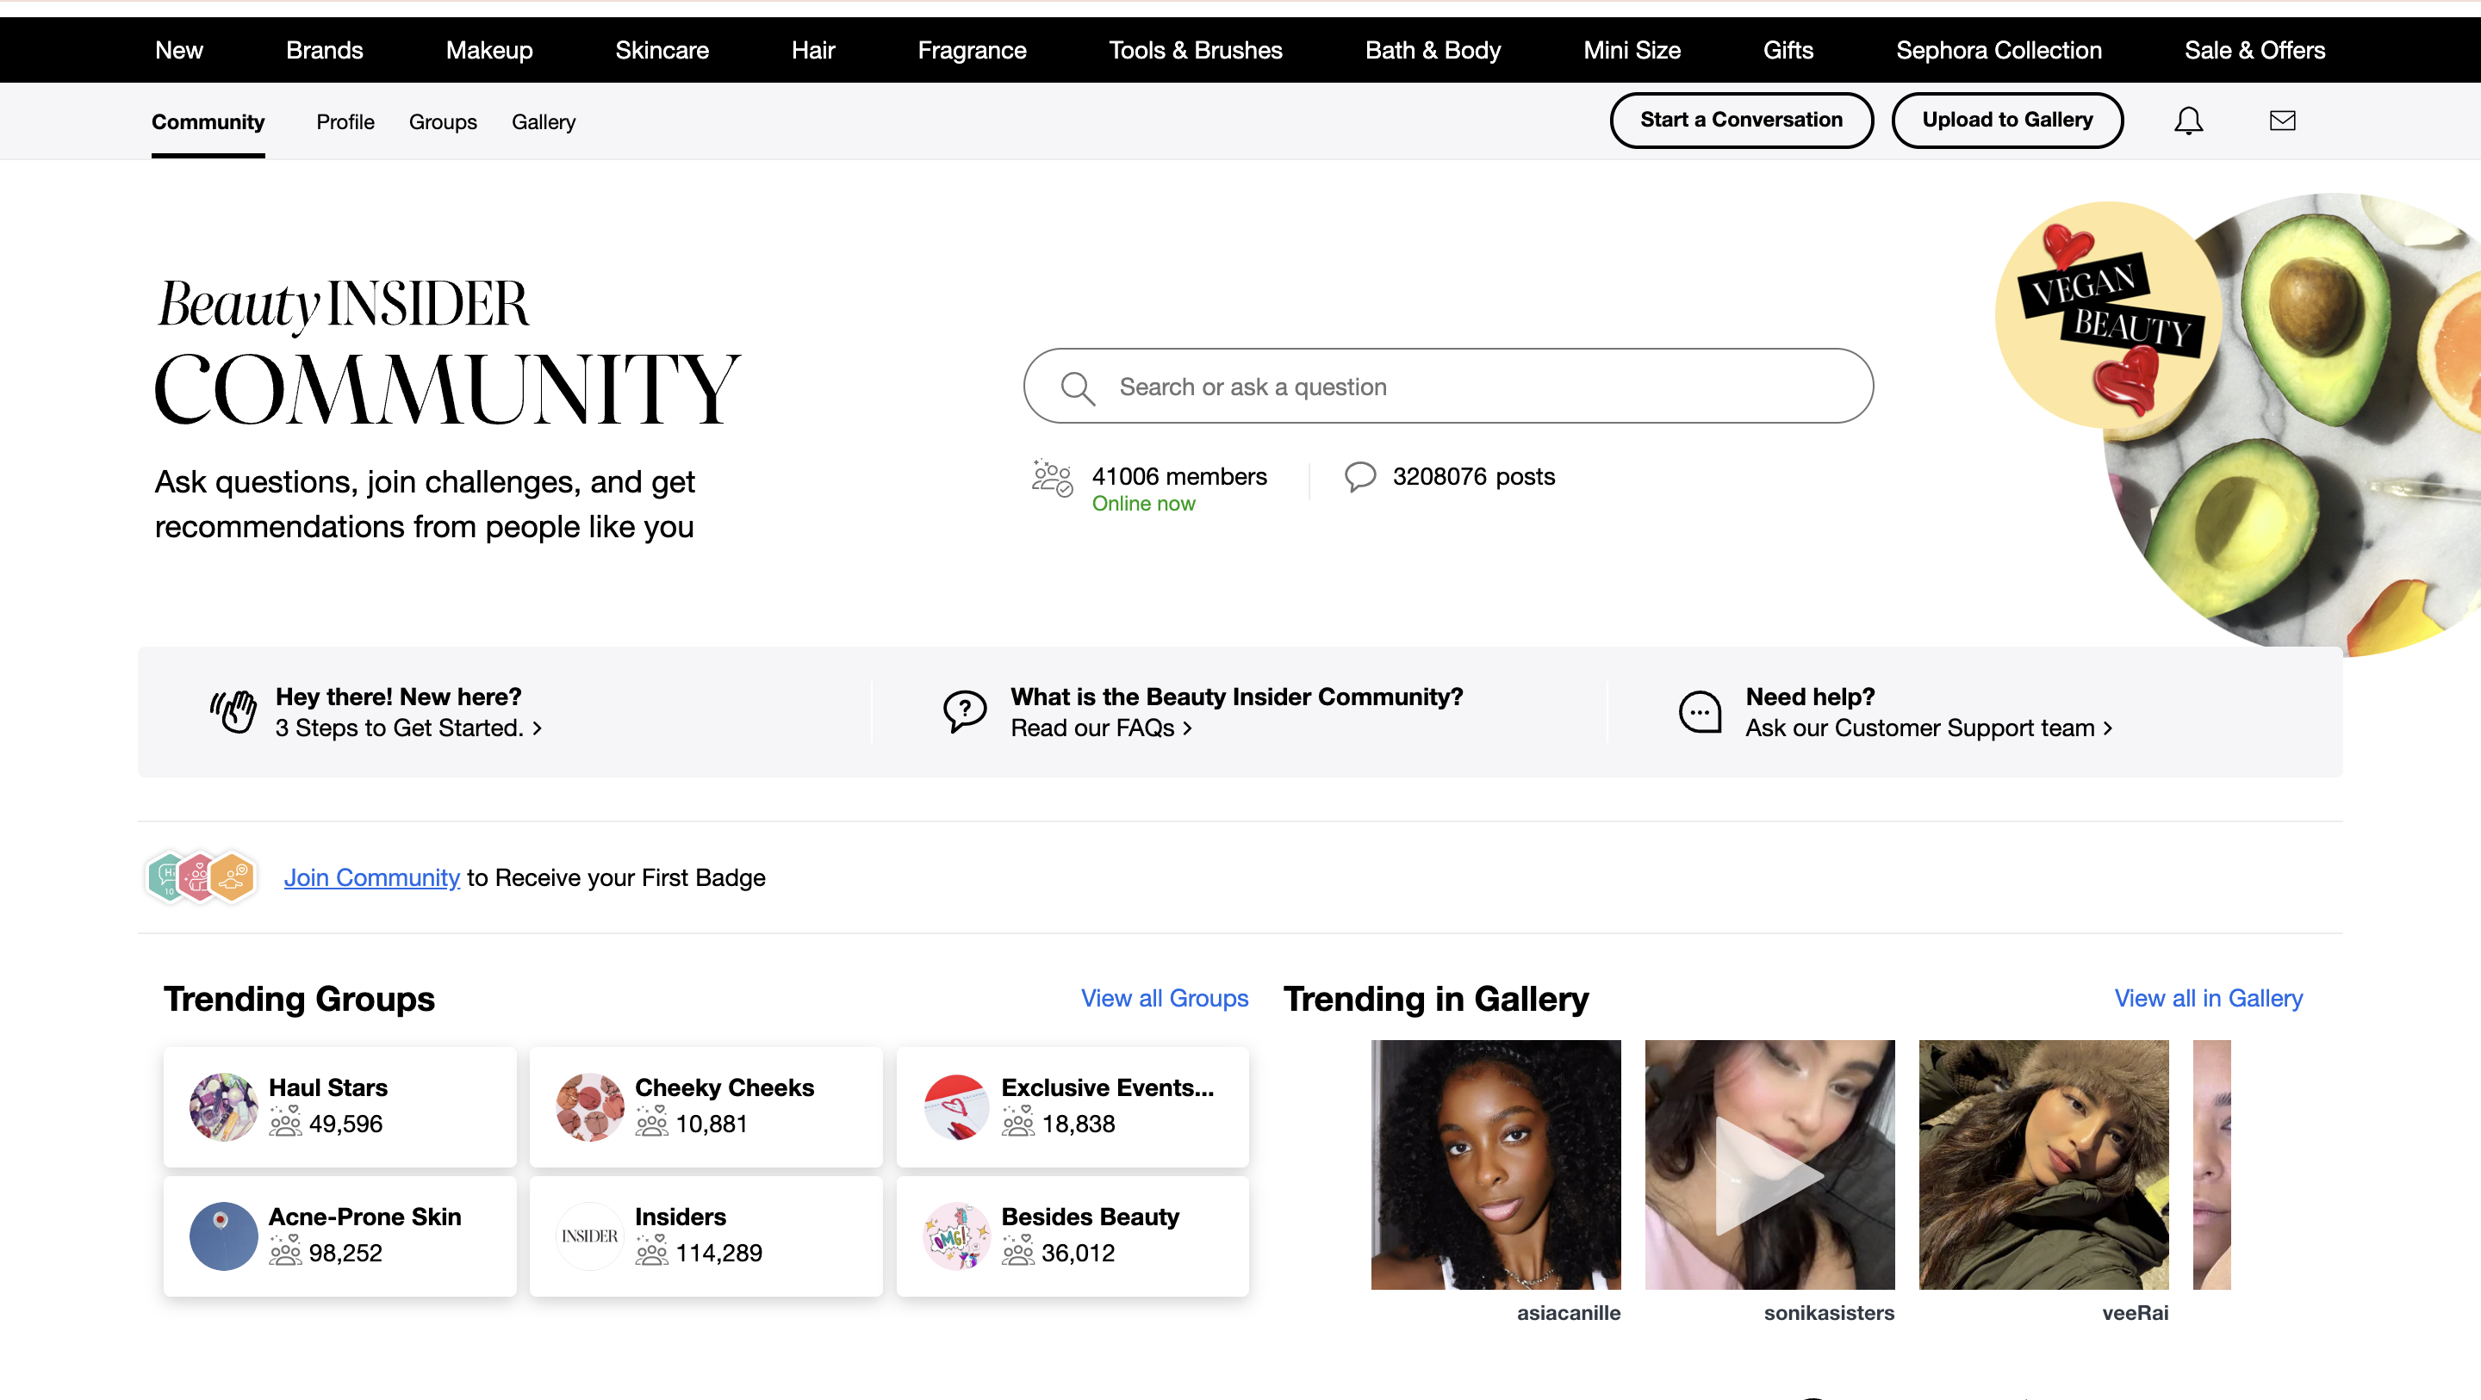Click the customer support chat bubble icon
Viewport: 2481px width, 1400px height.
click(1699, 711)
